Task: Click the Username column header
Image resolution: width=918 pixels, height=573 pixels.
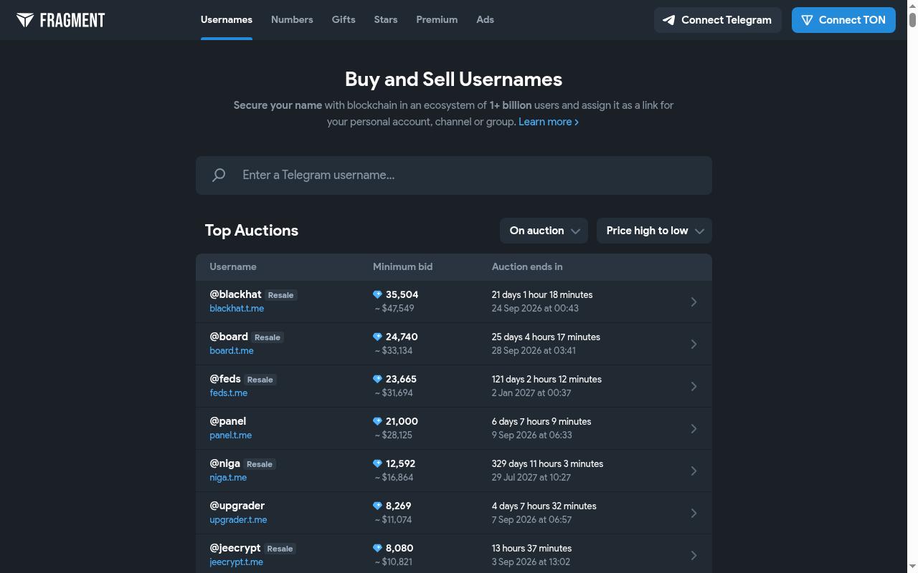Action: (x=233, y=266)
